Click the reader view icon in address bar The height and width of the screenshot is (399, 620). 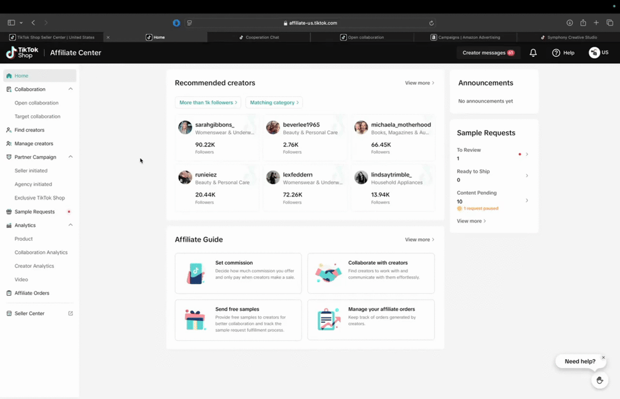point(190,23)
